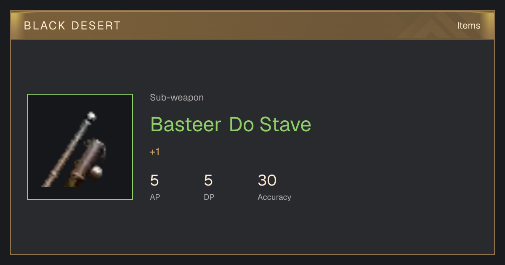
Task: Click the AP stat label
Action: pos(155,197)
